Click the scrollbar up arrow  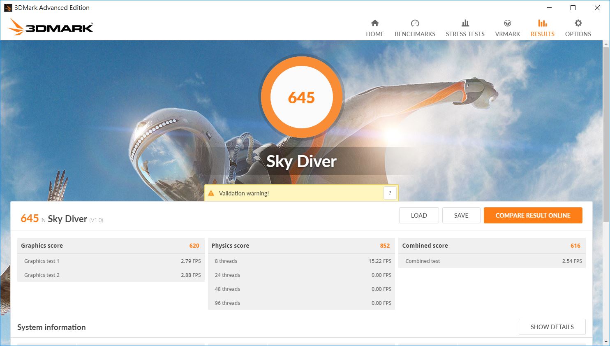tap(606, 44)
